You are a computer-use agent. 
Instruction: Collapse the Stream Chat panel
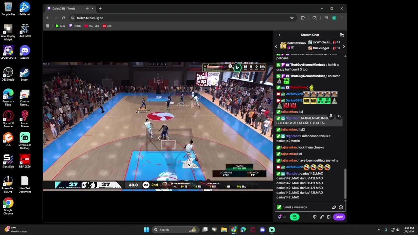coord(278,35)
